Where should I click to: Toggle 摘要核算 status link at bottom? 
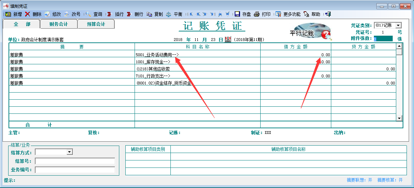390,180
